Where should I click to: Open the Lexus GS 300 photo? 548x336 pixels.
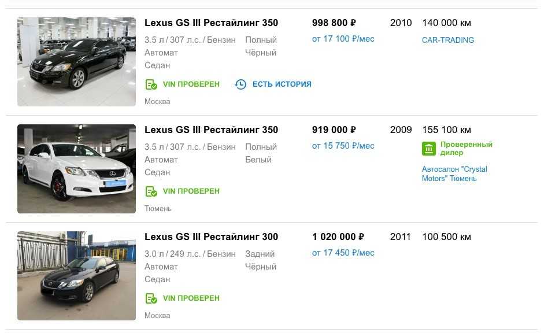tap(76, 276)
